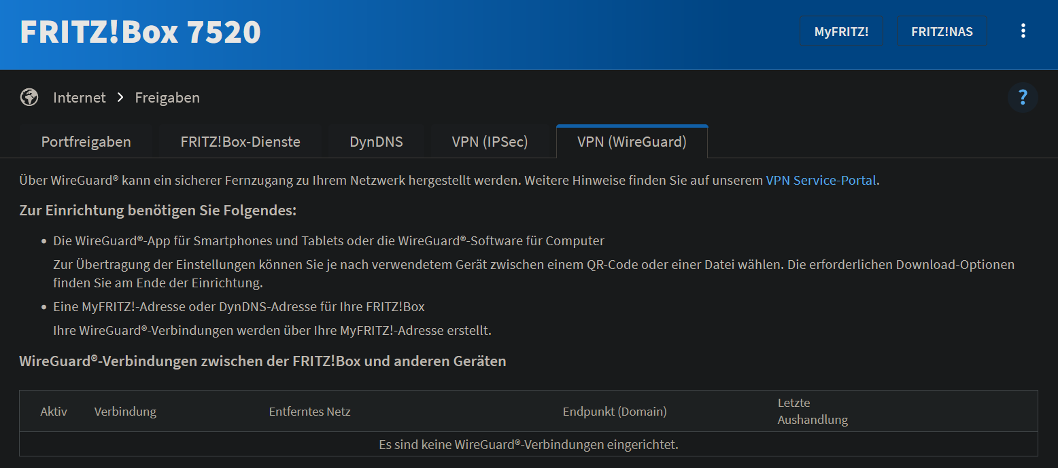Click the Verbindung column header
Screen dimensions: 1058x468
point(125,412)
